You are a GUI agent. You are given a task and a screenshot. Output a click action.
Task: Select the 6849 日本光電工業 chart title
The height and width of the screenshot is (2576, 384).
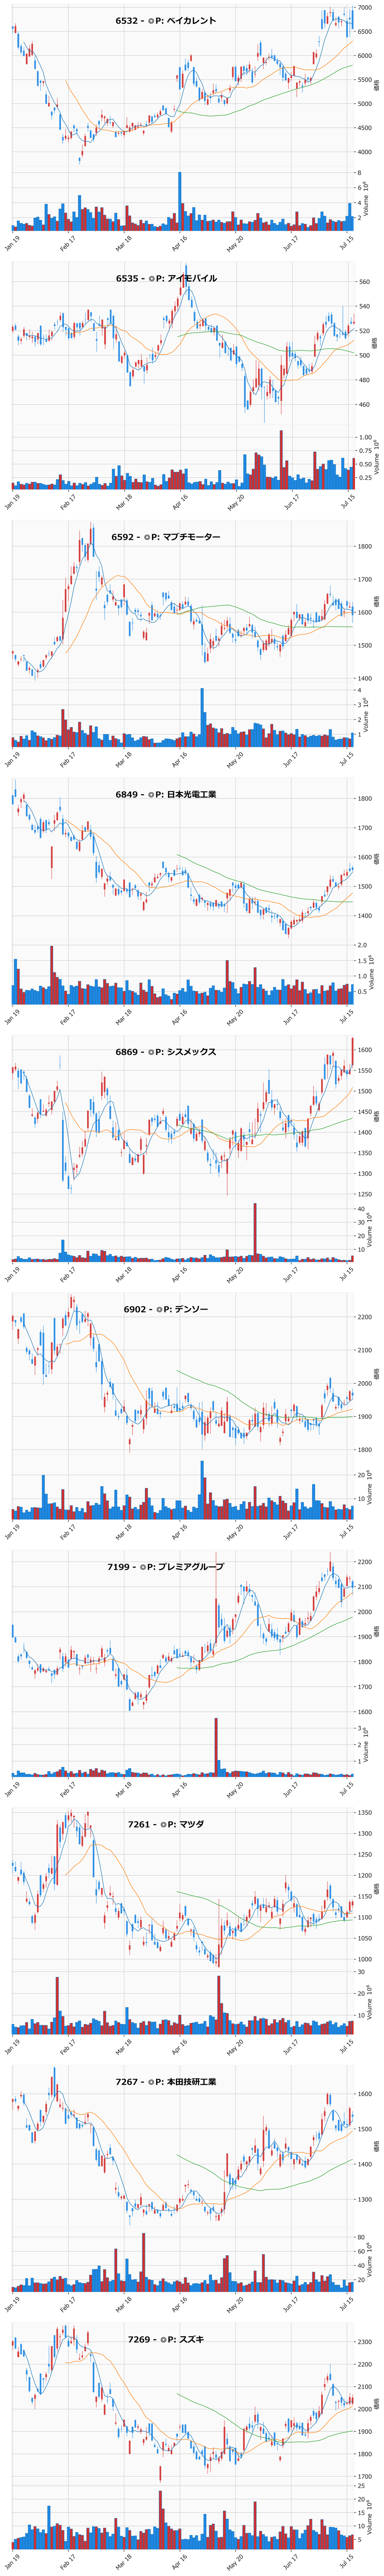click(165, 794)
